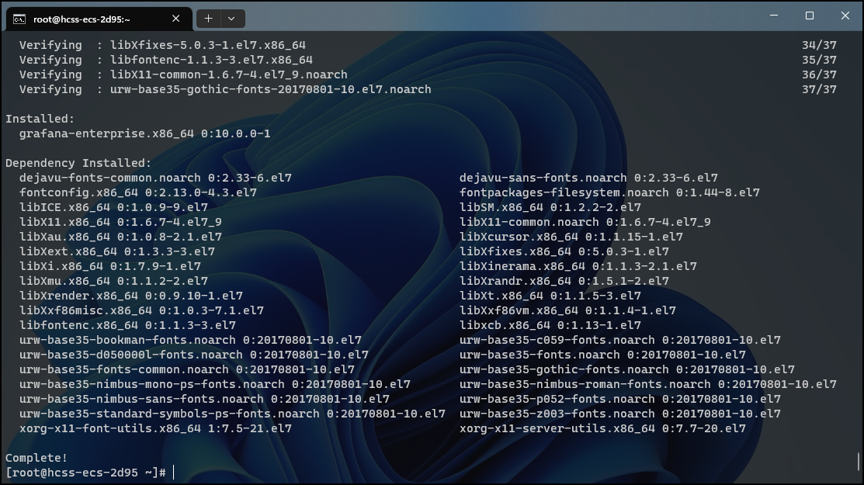Click the shell prompt [root@hcss-ecs-2d95 ~]#

(x=85, y=473)
